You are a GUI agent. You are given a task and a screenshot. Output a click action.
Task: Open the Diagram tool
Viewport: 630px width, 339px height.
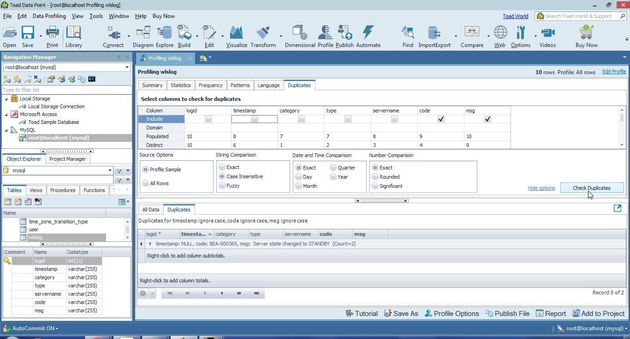(143, 36)
